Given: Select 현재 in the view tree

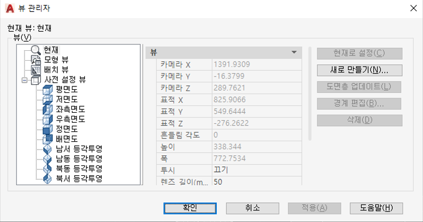Looking at the screenshot, I should [51, 50].
